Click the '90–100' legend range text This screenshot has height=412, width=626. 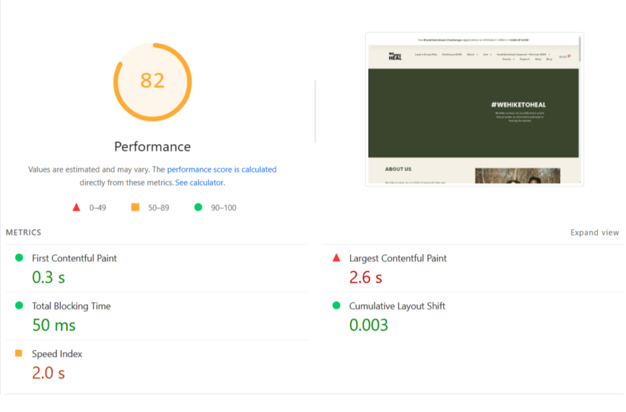click(224, 208)
